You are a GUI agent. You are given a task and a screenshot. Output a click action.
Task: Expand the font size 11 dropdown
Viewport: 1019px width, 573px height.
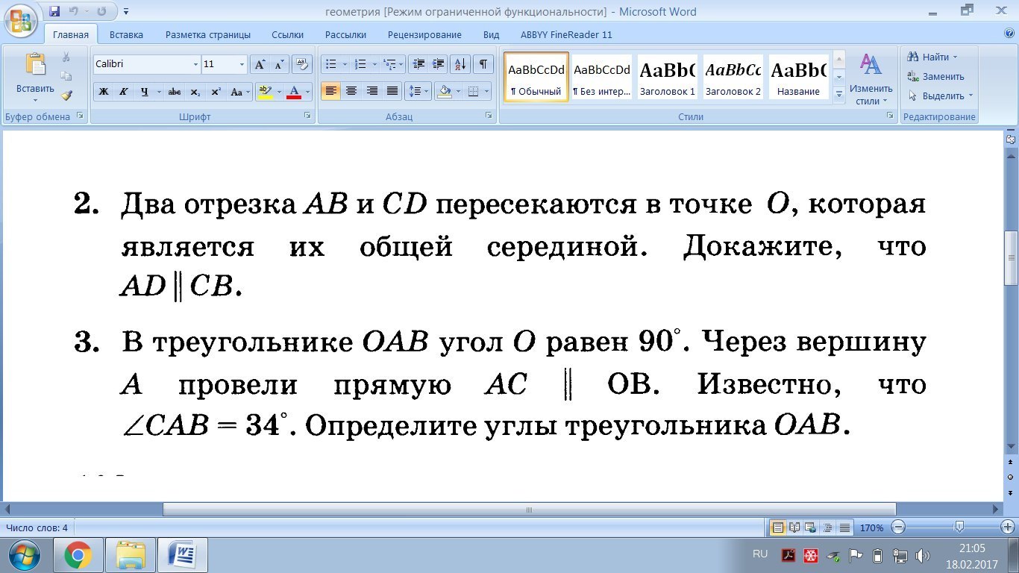(242, 64)
